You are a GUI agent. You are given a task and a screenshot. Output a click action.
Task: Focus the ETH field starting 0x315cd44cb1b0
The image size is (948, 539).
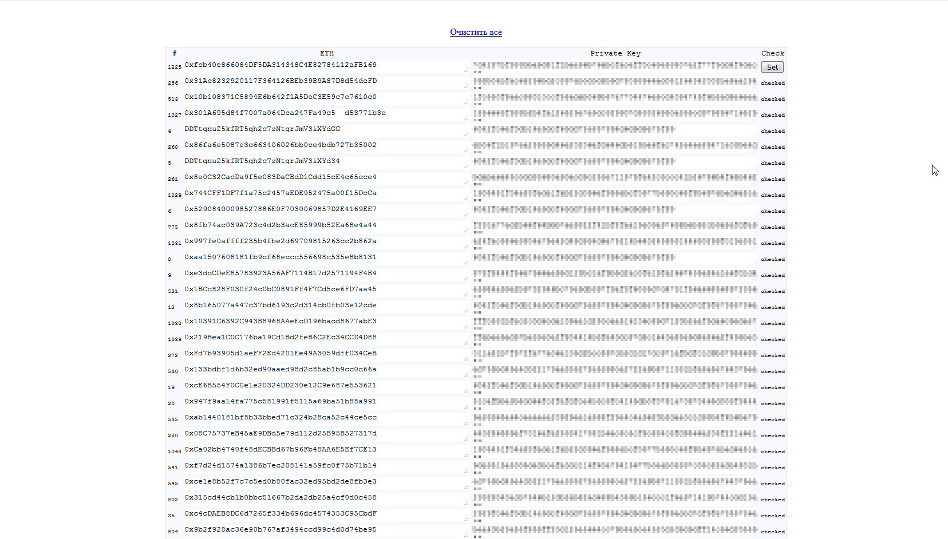coord(326,500)
